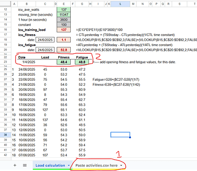Add a new sheet with plus icon
The width and height of the screenshot is (197, 171).
pos(15,165)
